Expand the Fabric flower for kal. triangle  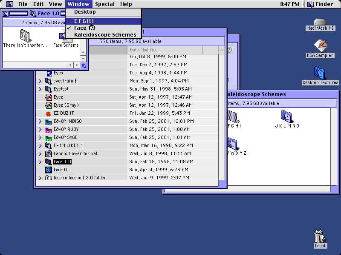[40, 153]
